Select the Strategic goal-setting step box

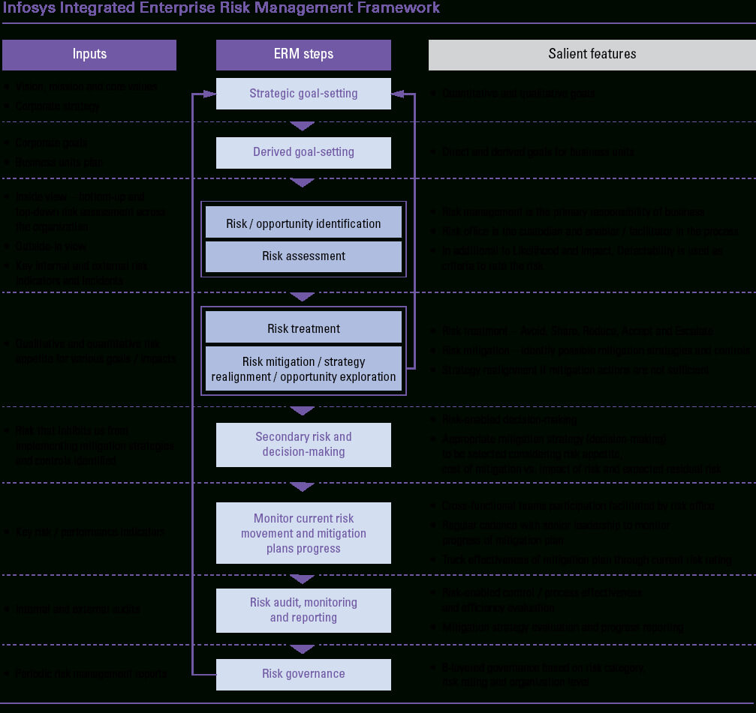pyautogui.click(x=303, y=94)
